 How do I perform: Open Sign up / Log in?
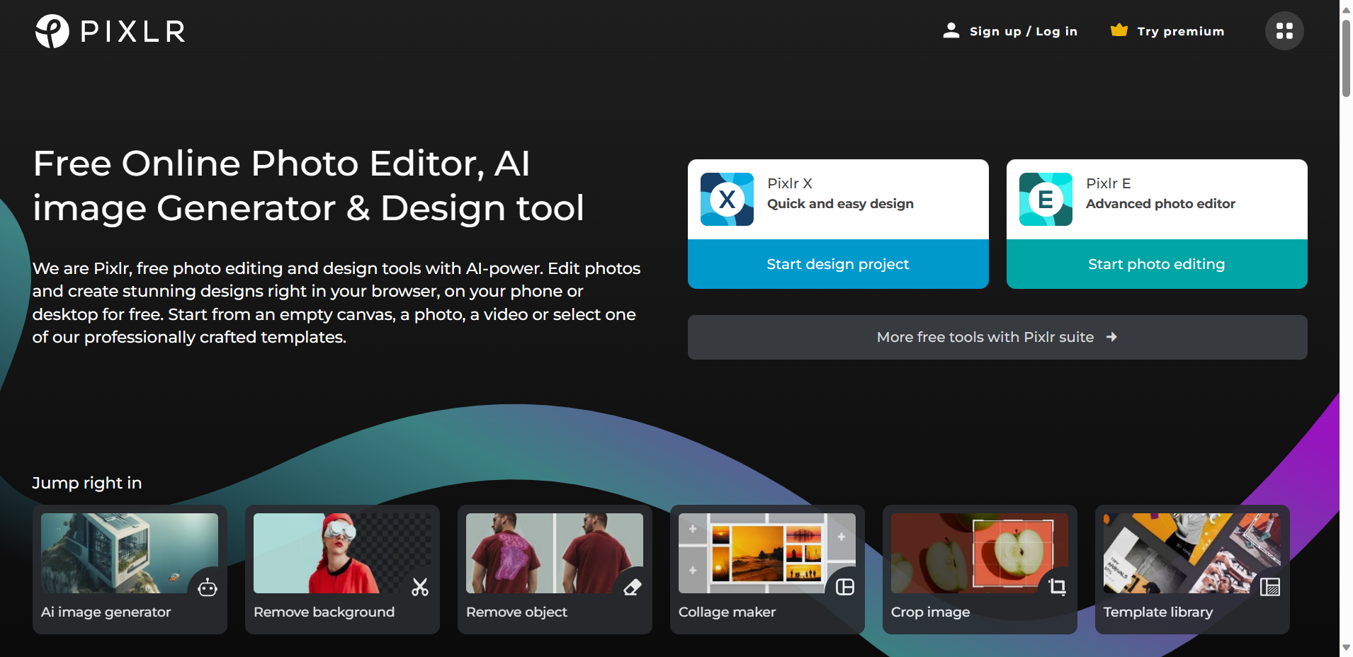click(x=1023, y=31)
